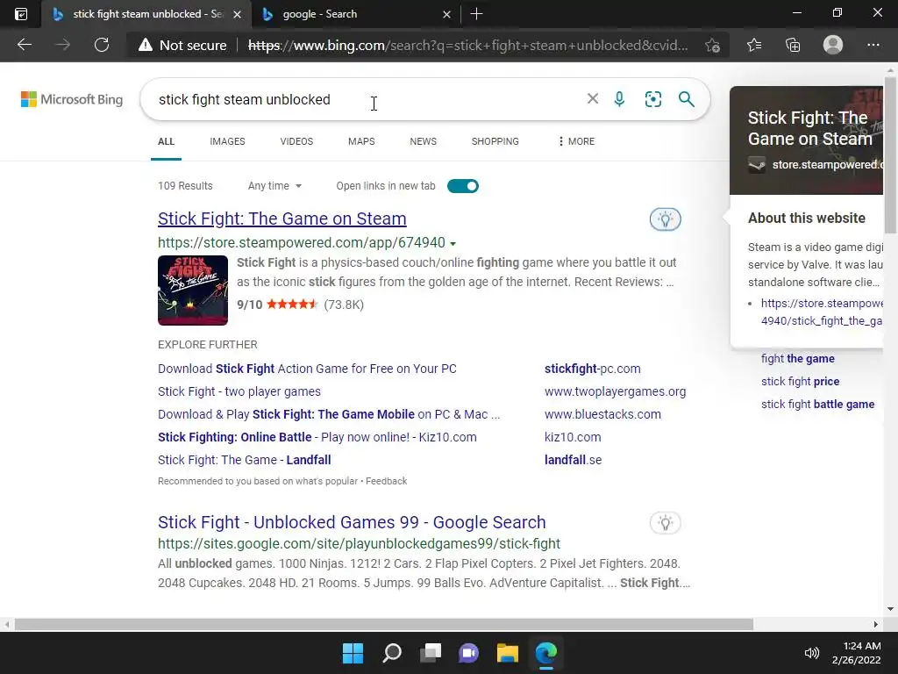Open the Favorites list icon
Image resolution: width=898 pixels, height=674 pixels.
coord(754,45)
